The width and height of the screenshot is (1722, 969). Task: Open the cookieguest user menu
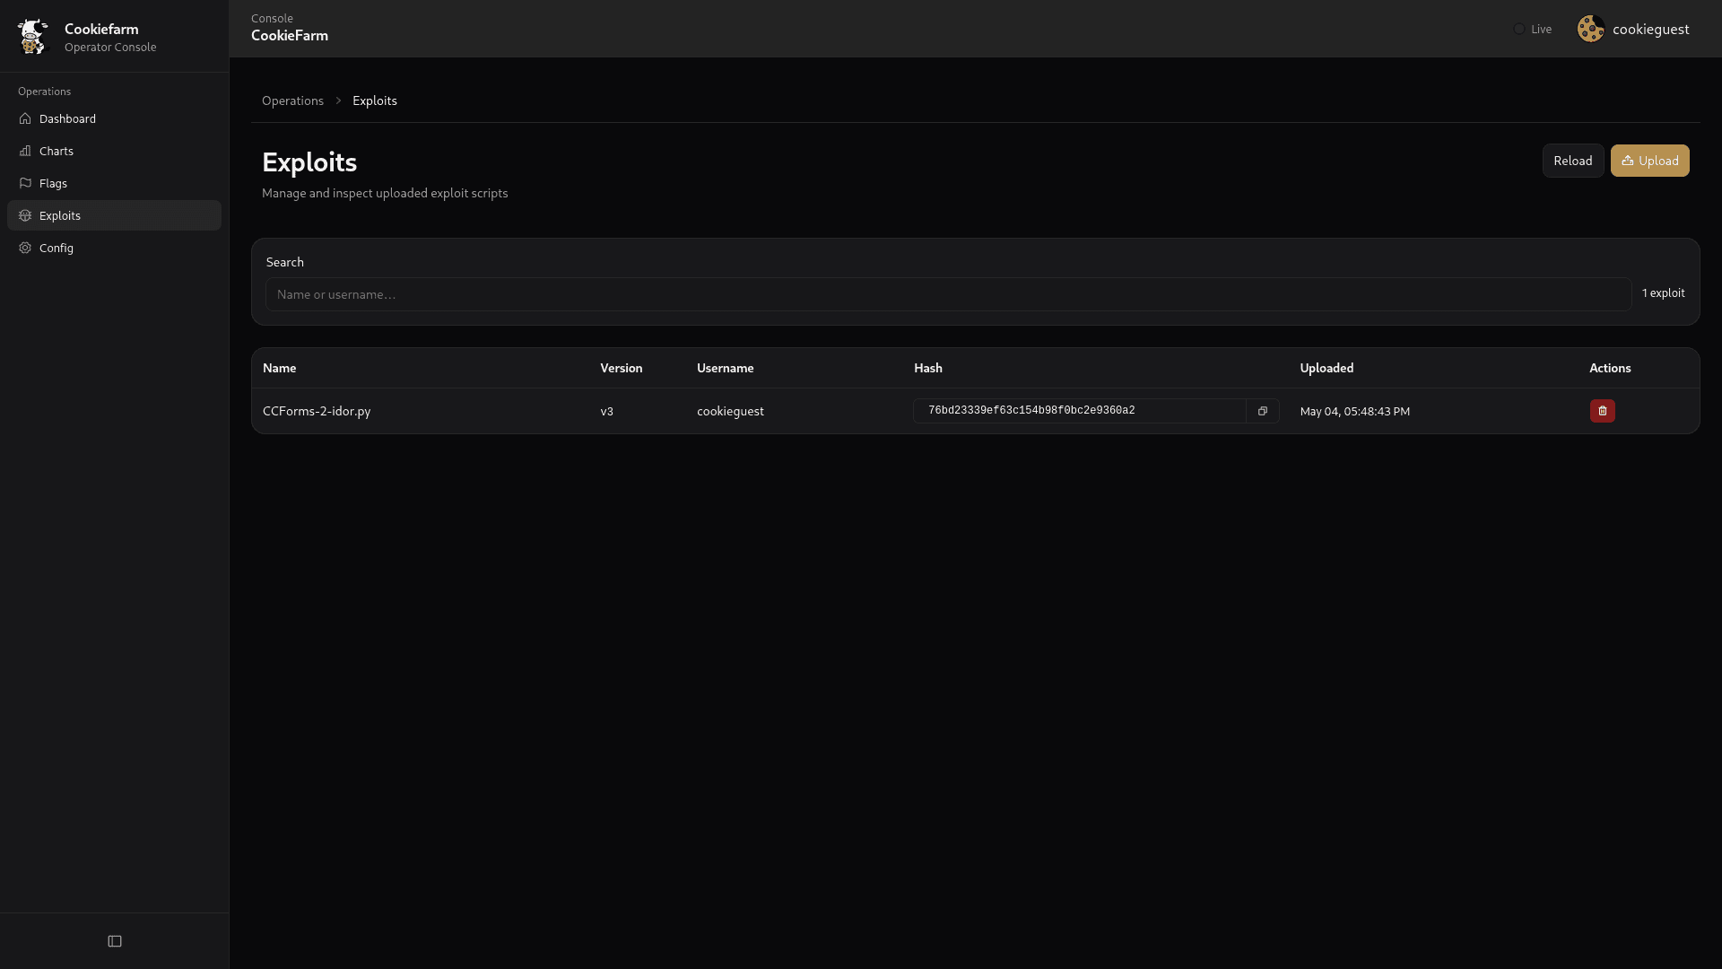point(1633,29)
